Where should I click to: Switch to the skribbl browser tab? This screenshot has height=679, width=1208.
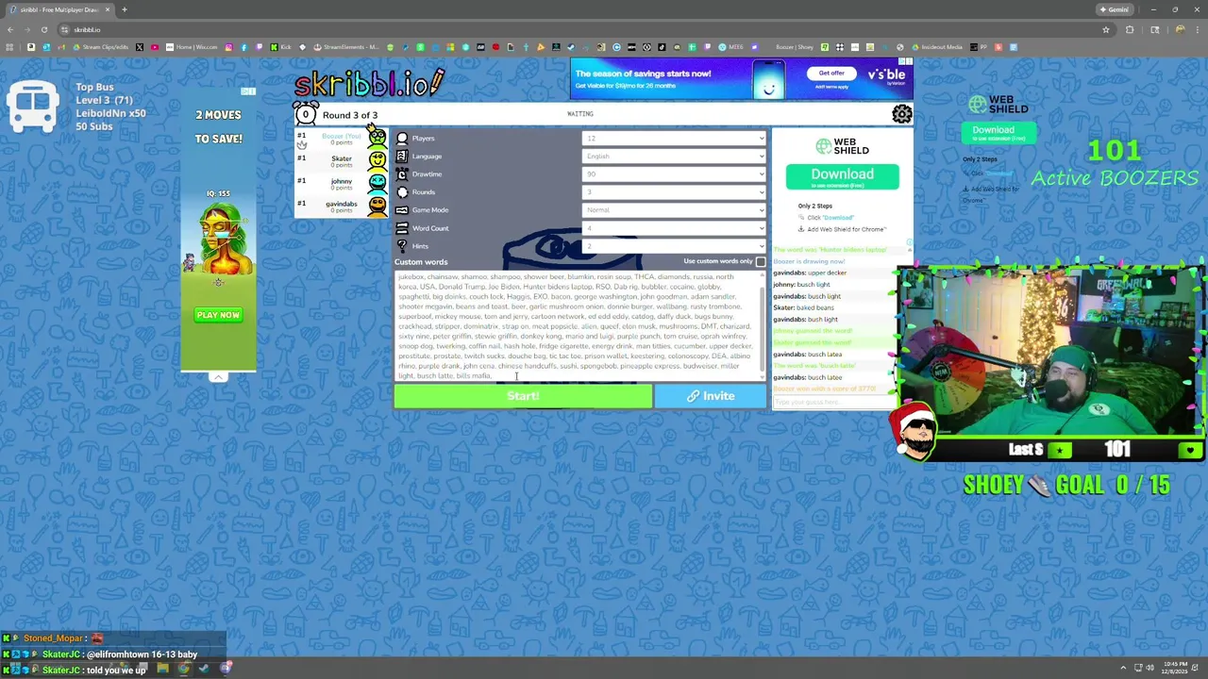(x=59, y=9)
